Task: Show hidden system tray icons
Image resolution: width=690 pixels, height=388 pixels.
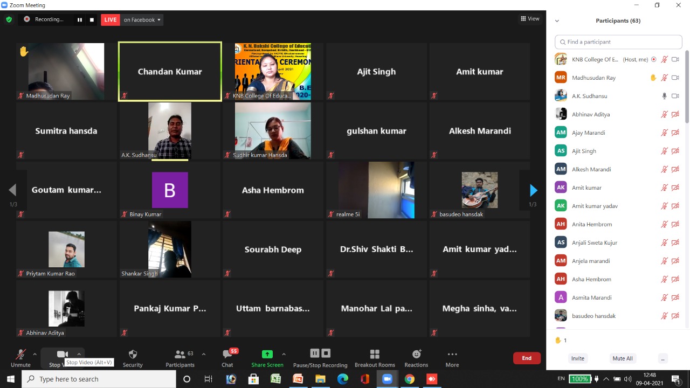Action: [x=606, y=379]
